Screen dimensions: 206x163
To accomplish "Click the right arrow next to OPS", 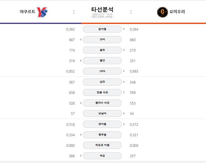I will pyautogui.click(x=124, y=71).
